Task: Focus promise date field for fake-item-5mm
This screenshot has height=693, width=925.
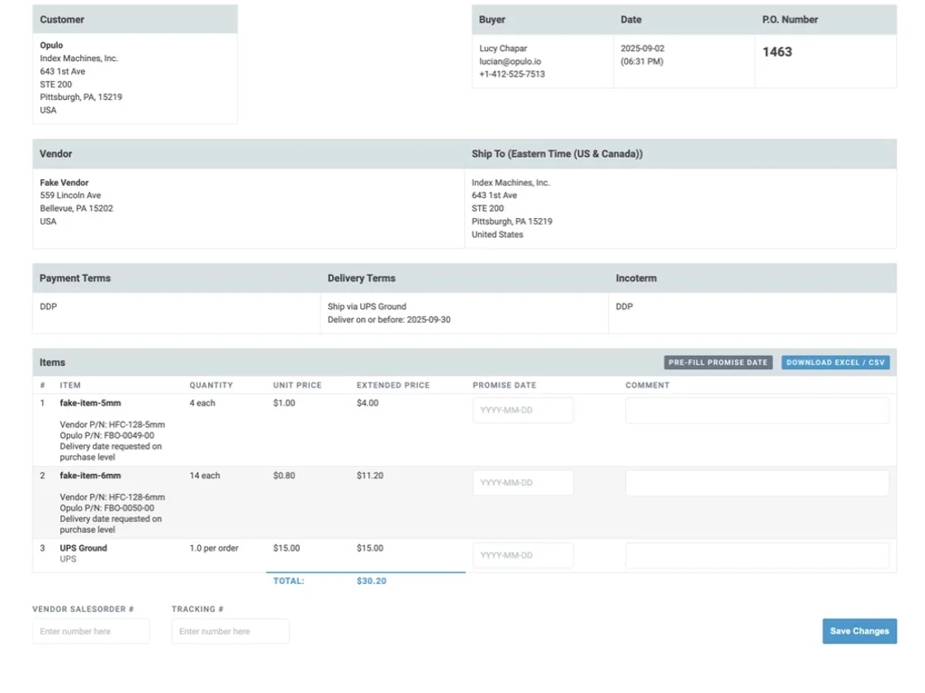Action: click(523, 411)
